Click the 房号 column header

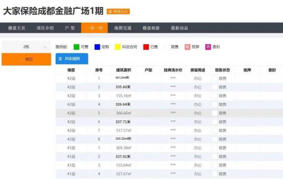coord(99,70)
